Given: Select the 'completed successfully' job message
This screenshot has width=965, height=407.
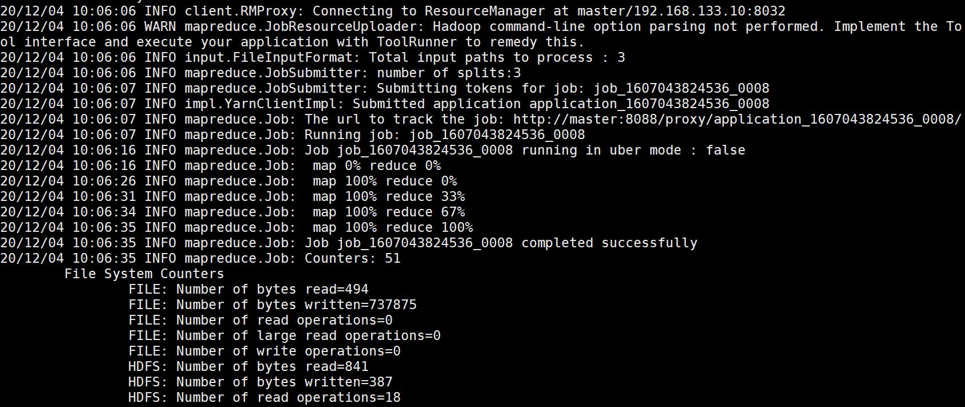Looking at the screenshot, I should coord(609,243).
